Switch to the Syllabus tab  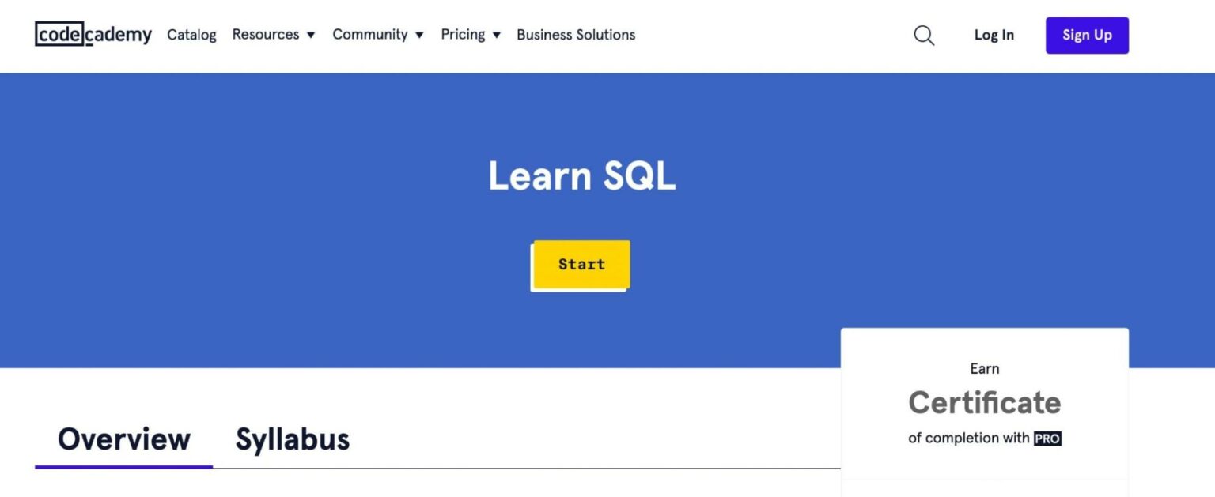pos(292,439)
